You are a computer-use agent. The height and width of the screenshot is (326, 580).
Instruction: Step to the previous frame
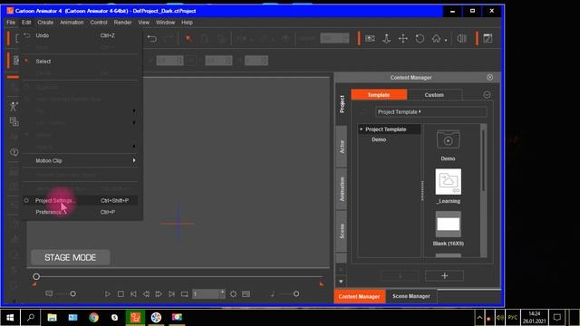pyautogui.click(x=146, y=293)
